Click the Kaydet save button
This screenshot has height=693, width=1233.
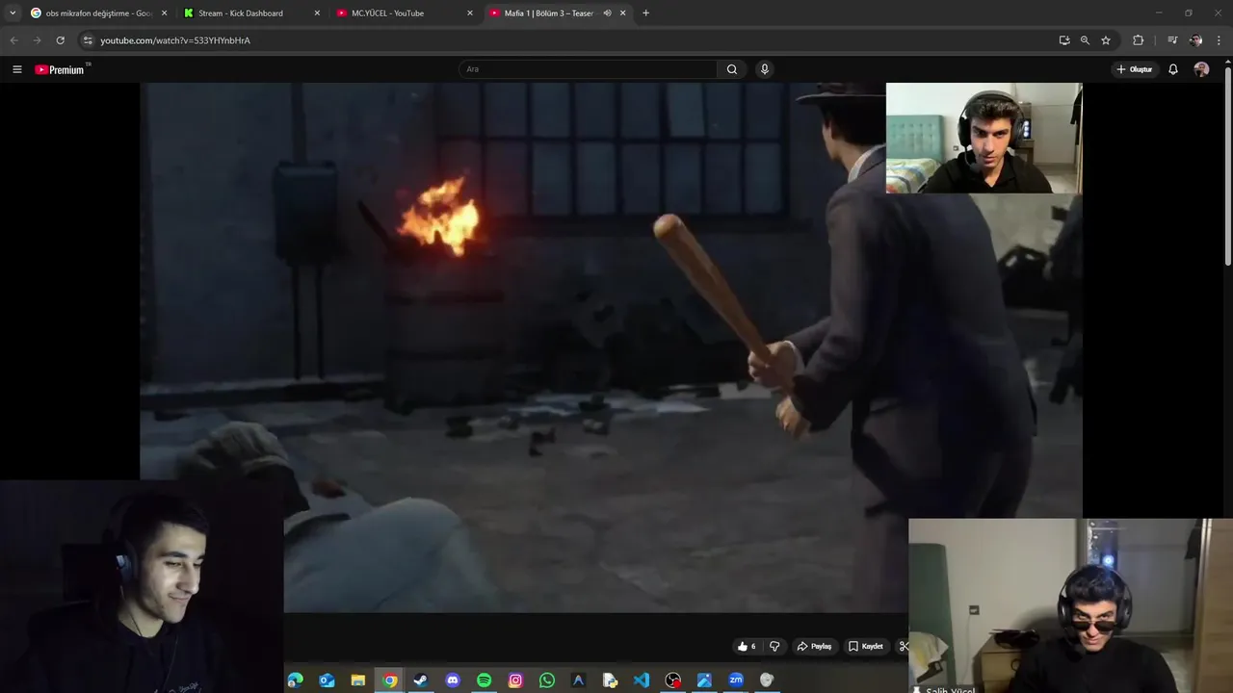[x=866, y=647]
